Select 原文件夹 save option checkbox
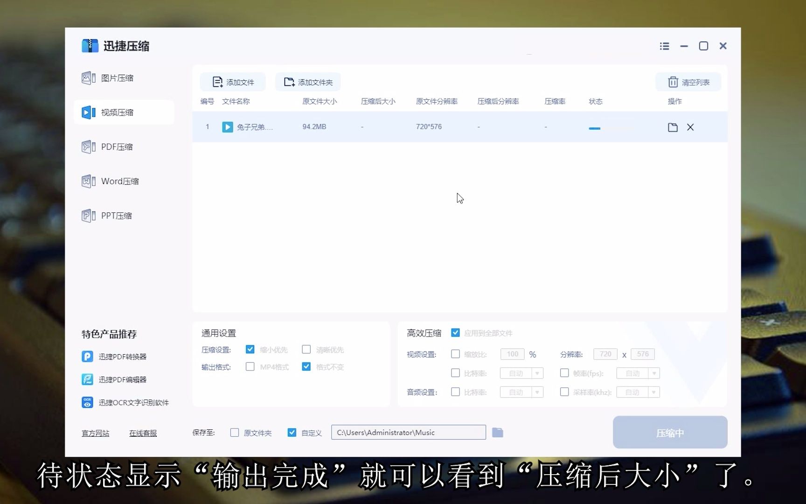The height and width of the screenshot is (504, 806). (x=235, y=433)
